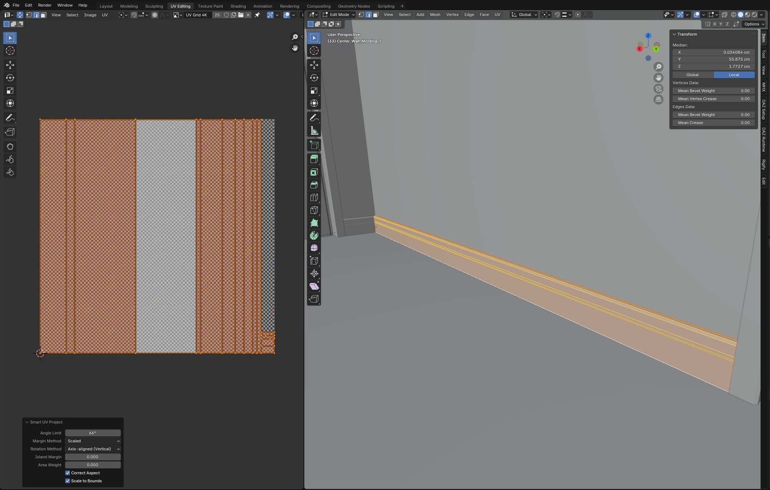Click the Median X value field

713,52
